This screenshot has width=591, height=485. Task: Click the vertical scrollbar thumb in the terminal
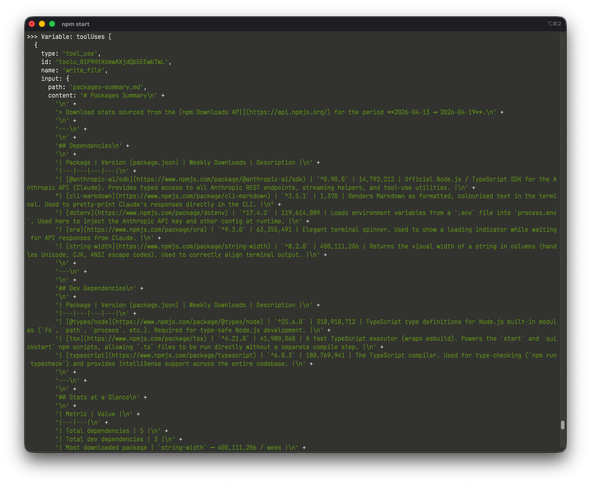point(563,425)
